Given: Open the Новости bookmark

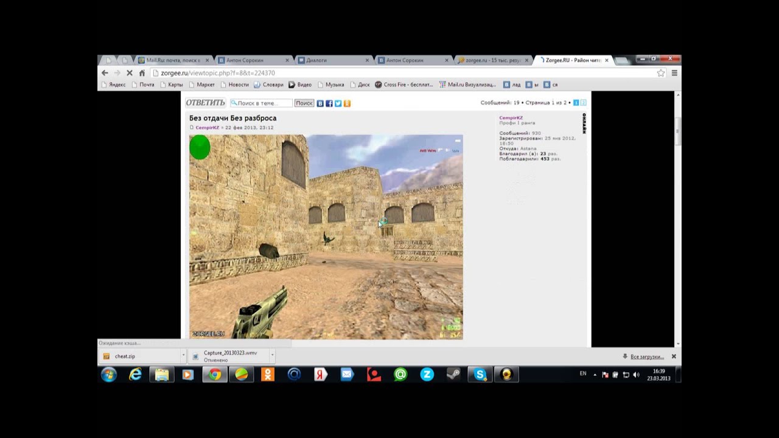Looking at the screenshot, I should point(234,85).
